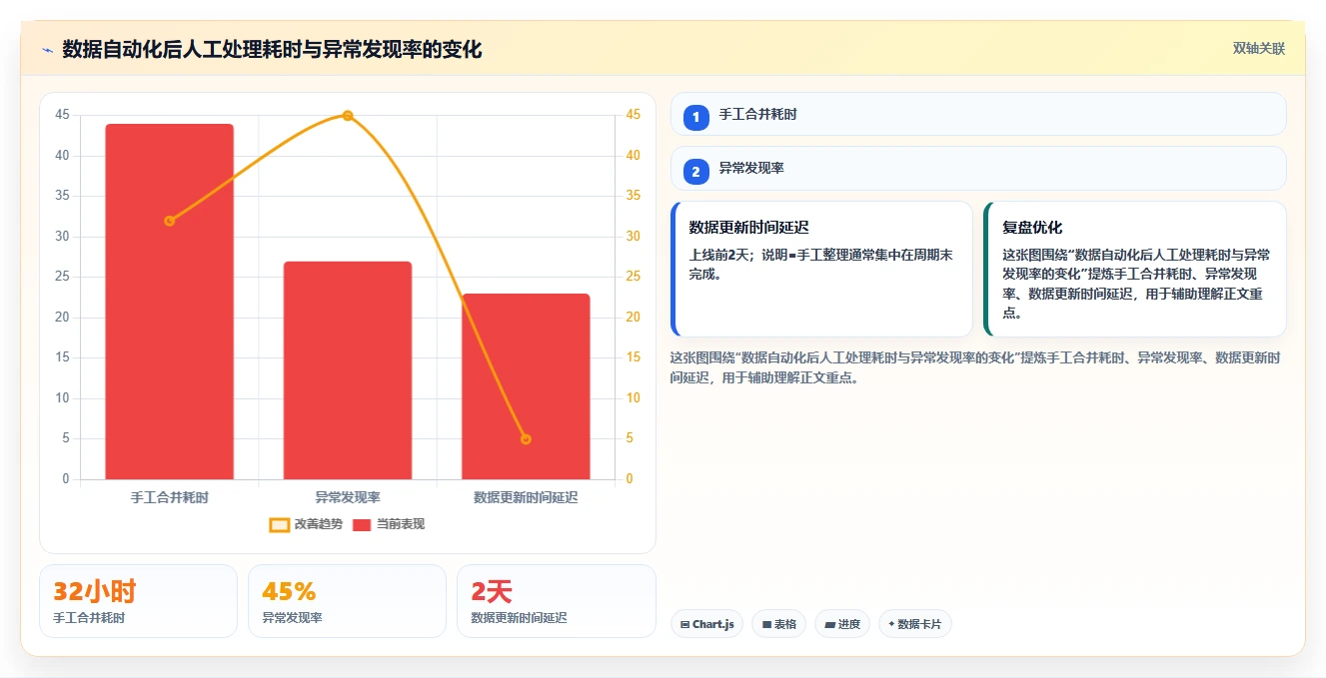Click the line point at value 5
Viewport: 1326px width, 678px height.
526,439
